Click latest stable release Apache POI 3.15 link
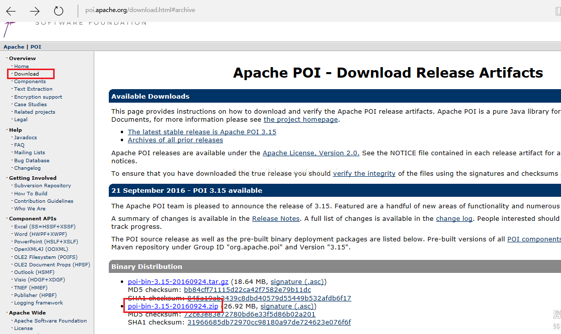561x334 pixels. coord(202,132)
